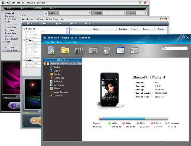
Task: Sort by Target column in Video Converter
Action: (x=146, y=29)
